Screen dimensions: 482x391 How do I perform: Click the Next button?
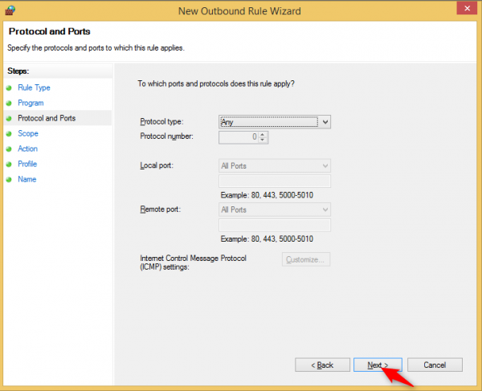378,365
